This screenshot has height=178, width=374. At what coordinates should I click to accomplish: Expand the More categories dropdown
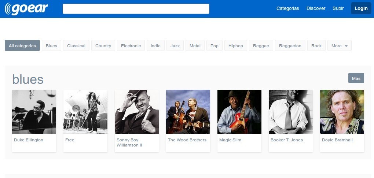(x=339, y=46)
